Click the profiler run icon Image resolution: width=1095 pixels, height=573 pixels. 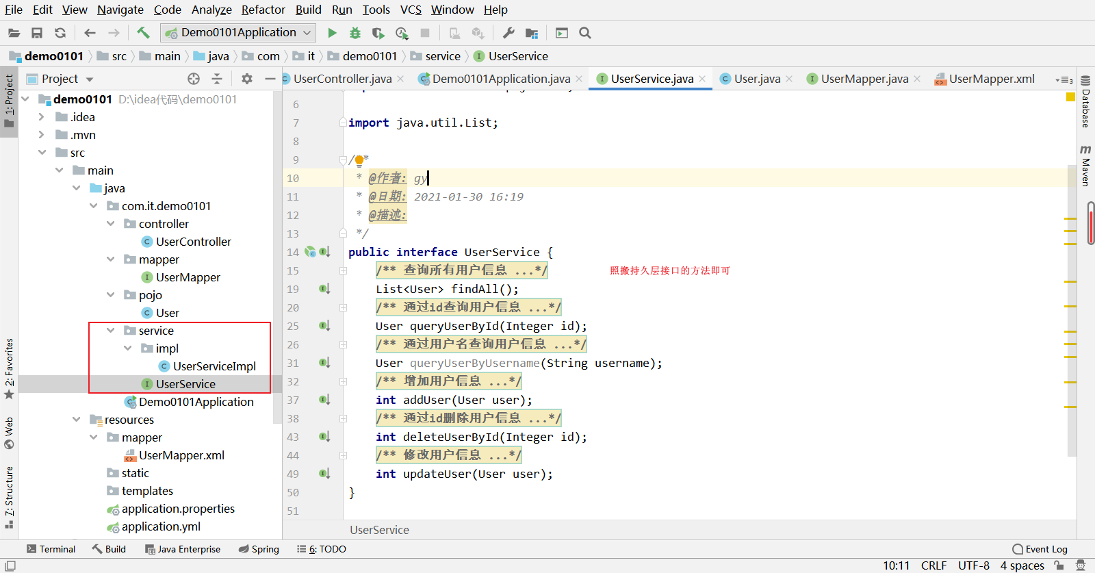click(x=402, y=33)
